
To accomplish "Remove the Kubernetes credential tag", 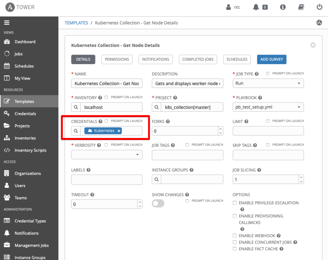I will point(119,131).
